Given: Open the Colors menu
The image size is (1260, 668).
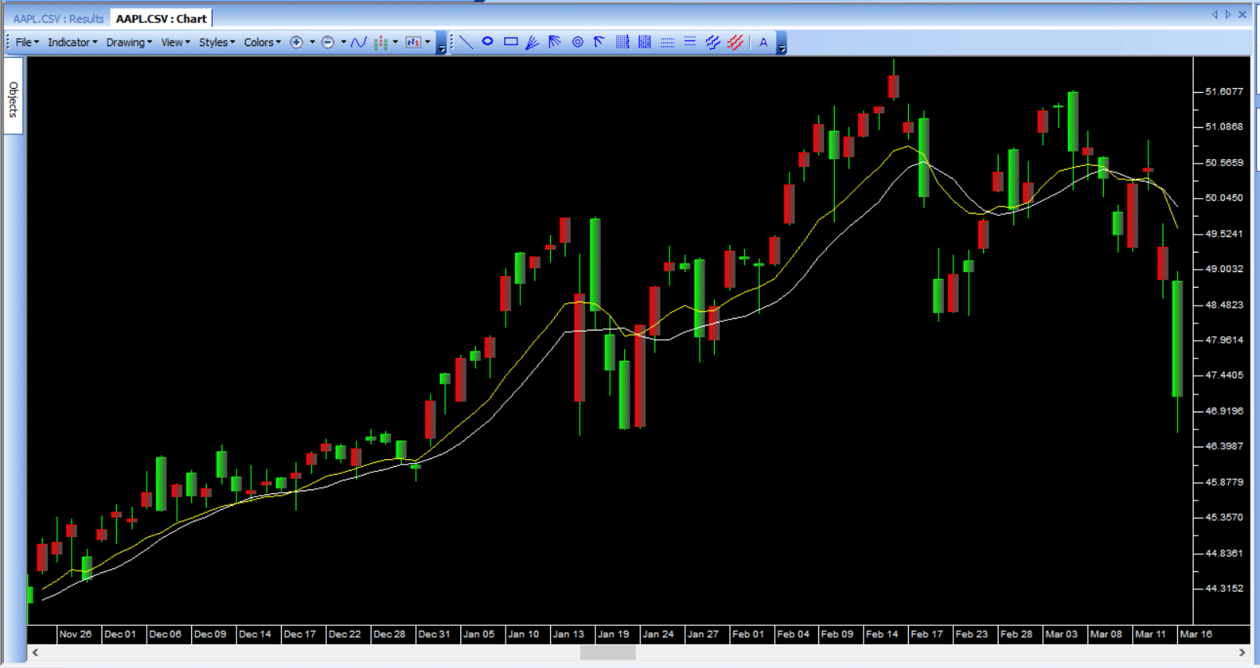Looking at the screenshot, I should click(x=262, y=42).
